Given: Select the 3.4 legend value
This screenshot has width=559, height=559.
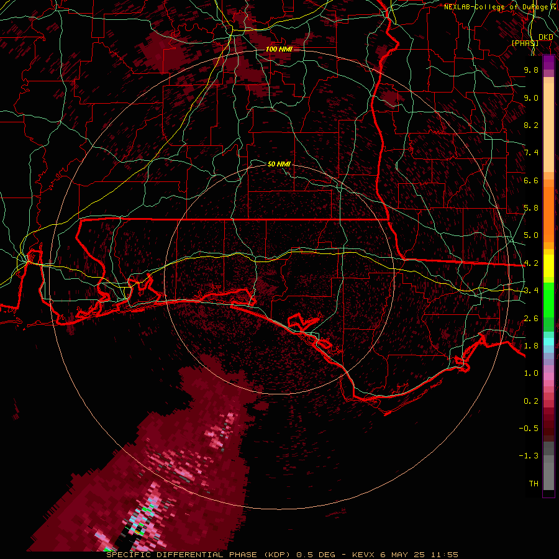Looking at the screenshot, I should point(531,291).
